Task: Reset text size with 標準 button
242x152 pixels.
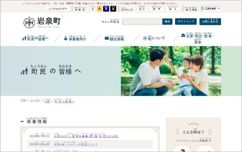Action: point(156,9)
